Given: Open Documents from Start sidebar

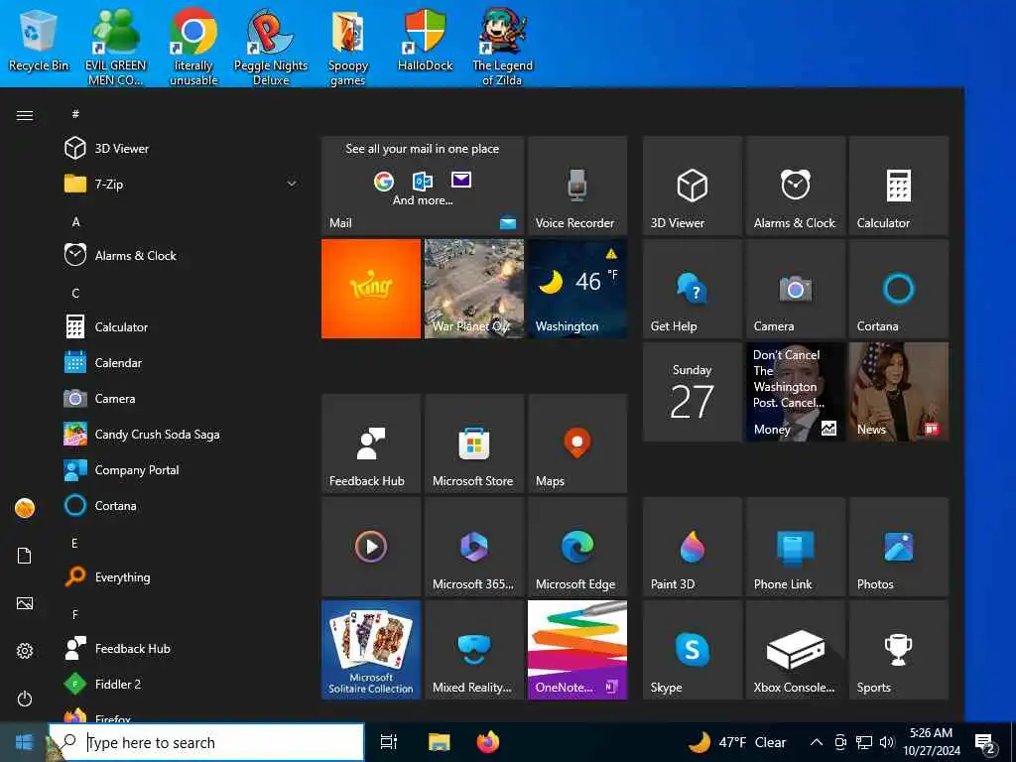Looking at the screenshot, I should pos(25,556).
